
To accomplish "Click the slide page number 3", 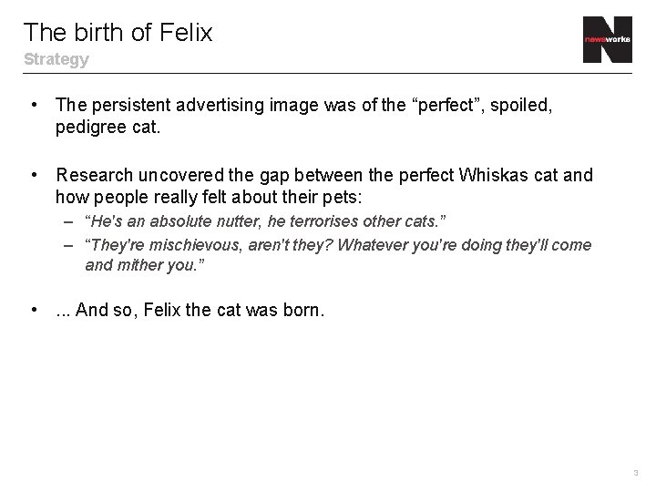I will click(x=636, y=473).
